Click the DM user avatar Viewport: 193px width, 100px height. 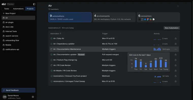click(x=5, y=97)
